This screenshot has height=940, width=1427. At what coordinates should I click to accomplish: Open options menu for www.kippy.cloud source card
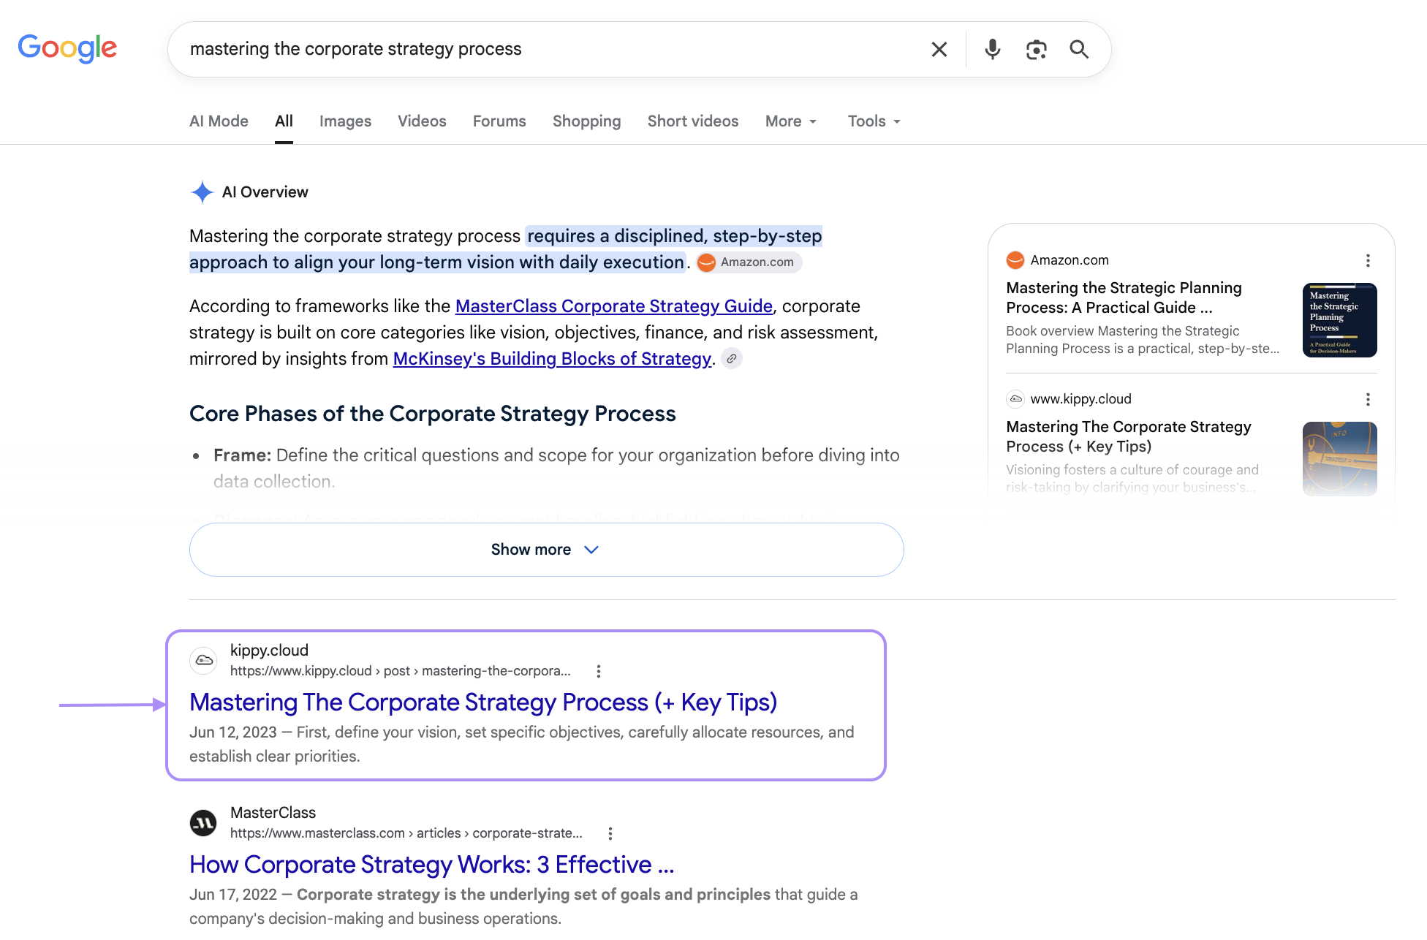1368,400
